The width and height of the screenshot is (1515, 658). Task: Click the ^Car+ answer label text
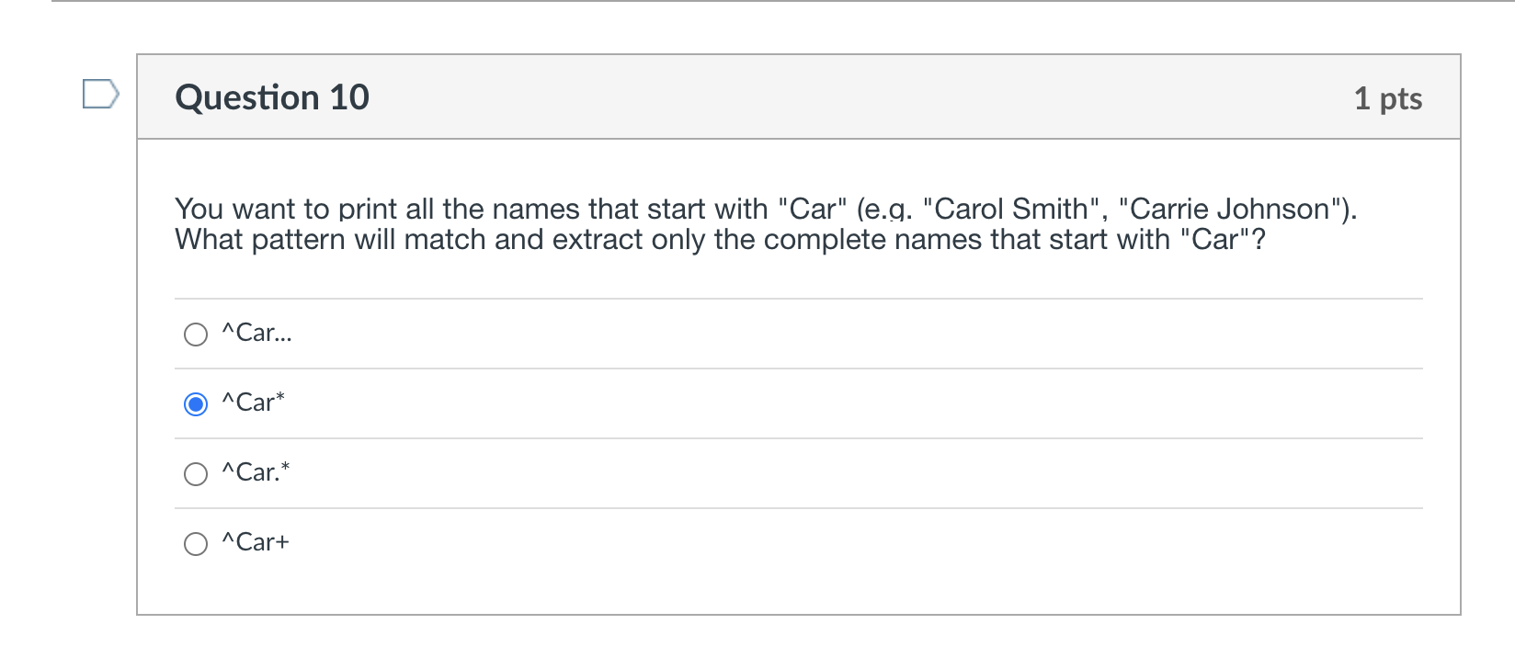tap(256, 542)
